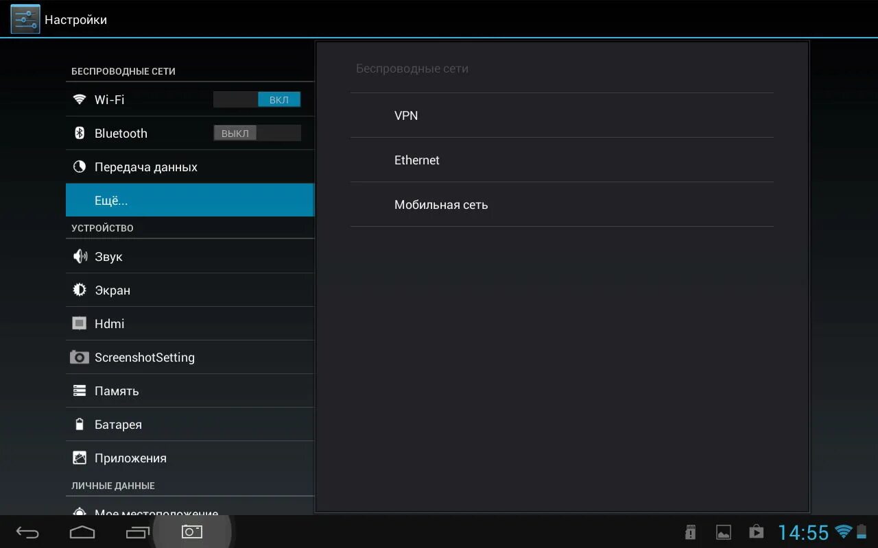This screenshot has height=548, width=878.
Task: Open Батарея battery settings
Action: [190, 424]
